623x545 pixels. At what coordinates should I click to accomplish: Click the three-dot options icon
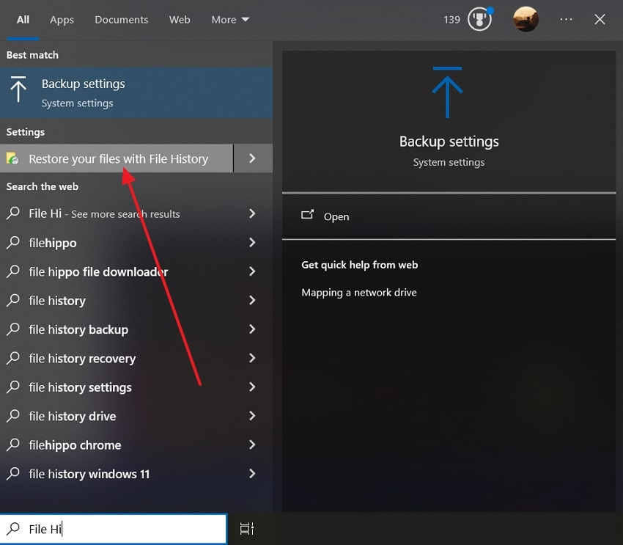pyautogui.click(x=566, y=20)
